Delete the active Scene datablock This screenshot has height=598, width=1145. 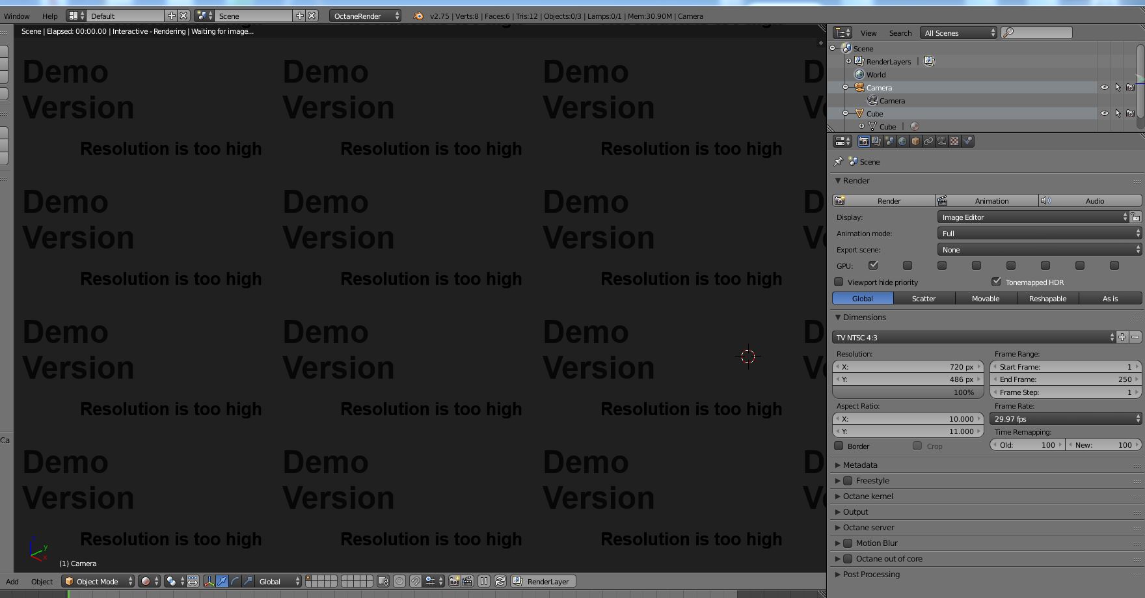click(x=312, y=16)
